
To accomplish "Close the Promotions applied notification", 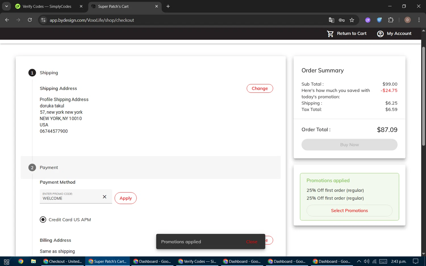I will tap(252, 242).
